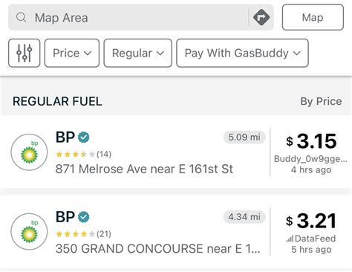Open 350 GRAND CONCOURSE station address
This screenshot has height=272, width=352.
(x=158, y=249)
